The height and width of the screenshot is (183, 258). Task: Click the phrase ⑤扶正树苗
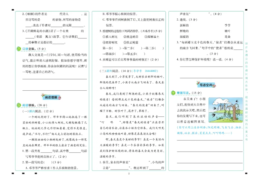point(131,42)
